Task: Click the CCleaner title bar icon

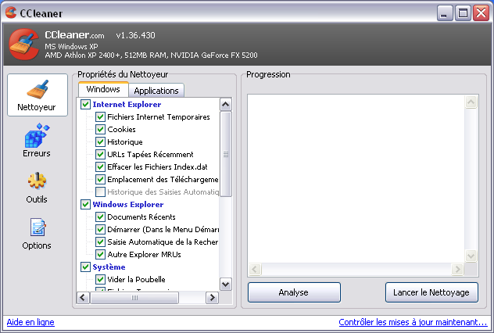Action: (x=11, y=13)
